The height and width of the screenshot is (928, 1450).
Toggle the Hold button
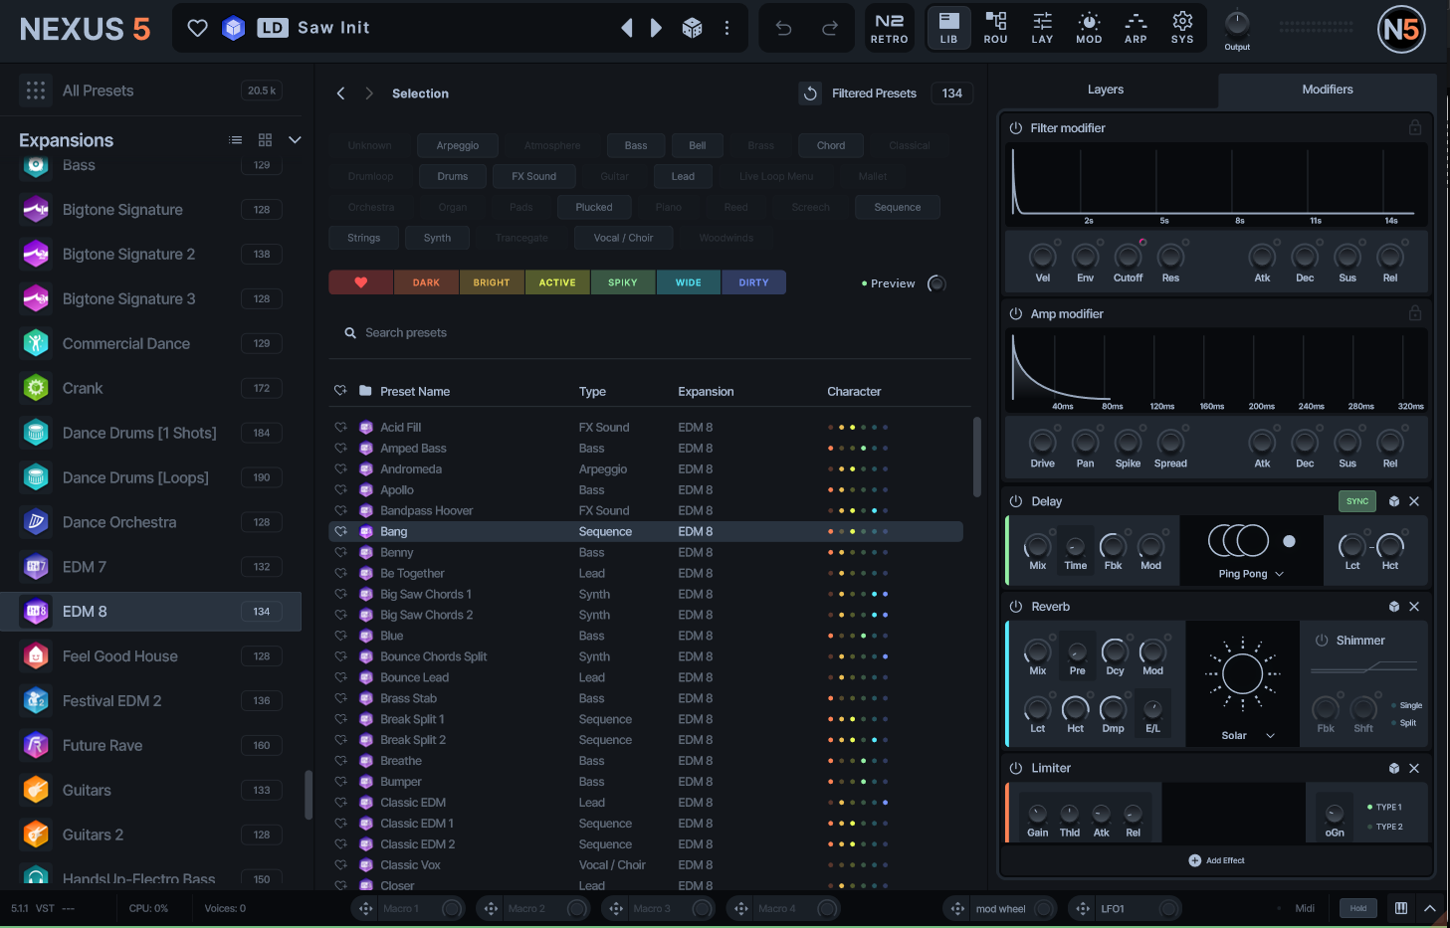coord(1358,908)
